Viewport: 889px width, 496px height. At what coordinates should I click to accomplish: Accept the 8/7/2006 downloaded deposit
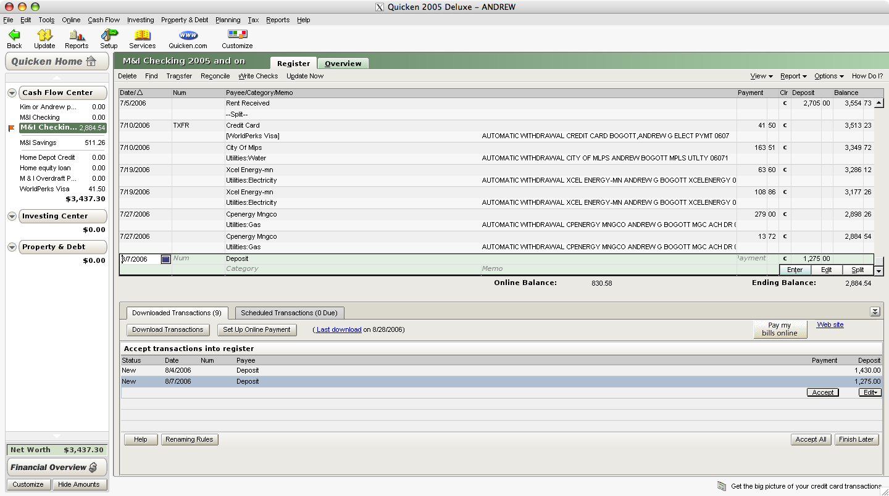(x=823, y=392)
